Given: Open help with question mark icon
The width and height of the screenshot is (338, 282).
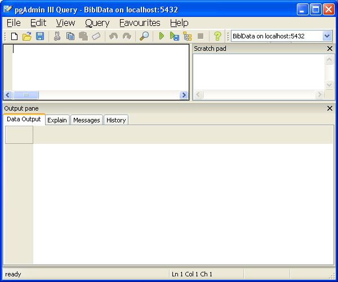Looking at the screenshot, I should click(x=217, y=36).
